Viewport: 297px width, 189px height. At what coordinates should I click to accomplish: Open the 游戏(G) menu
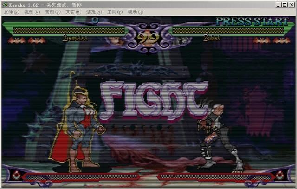[94, 13]
